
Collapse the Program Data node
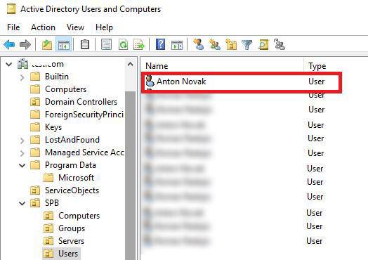coord(22,165)
